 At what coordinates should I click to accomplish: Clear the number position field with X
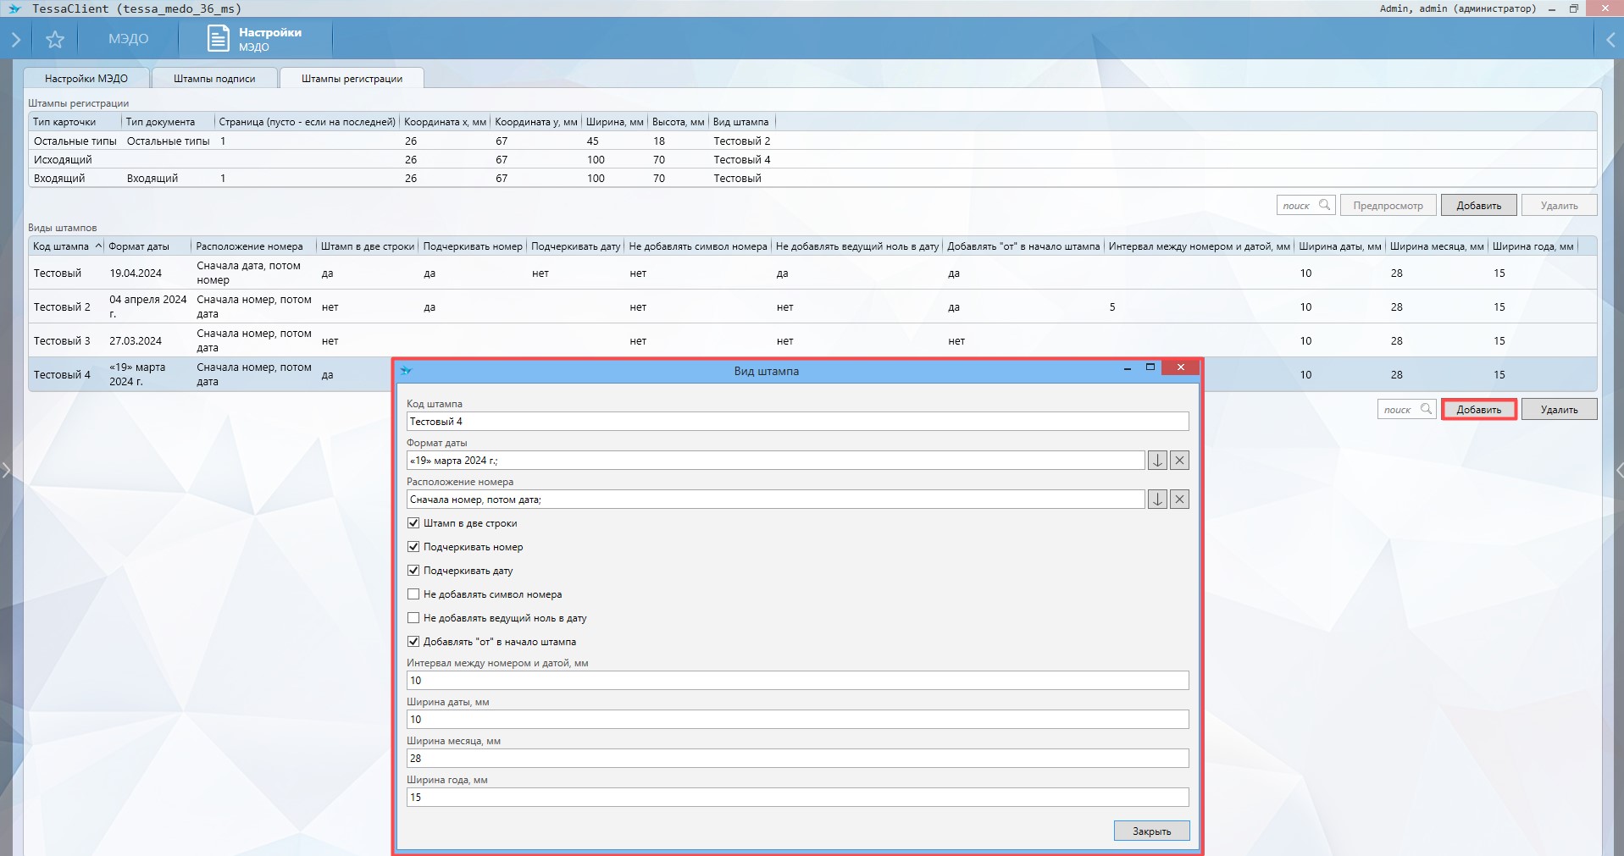[x=1179, y=500]
